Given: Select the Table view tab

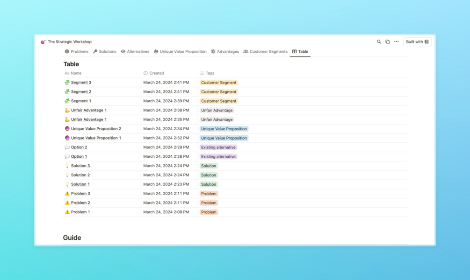Looking at the screenshot, I should pos(300,51).
